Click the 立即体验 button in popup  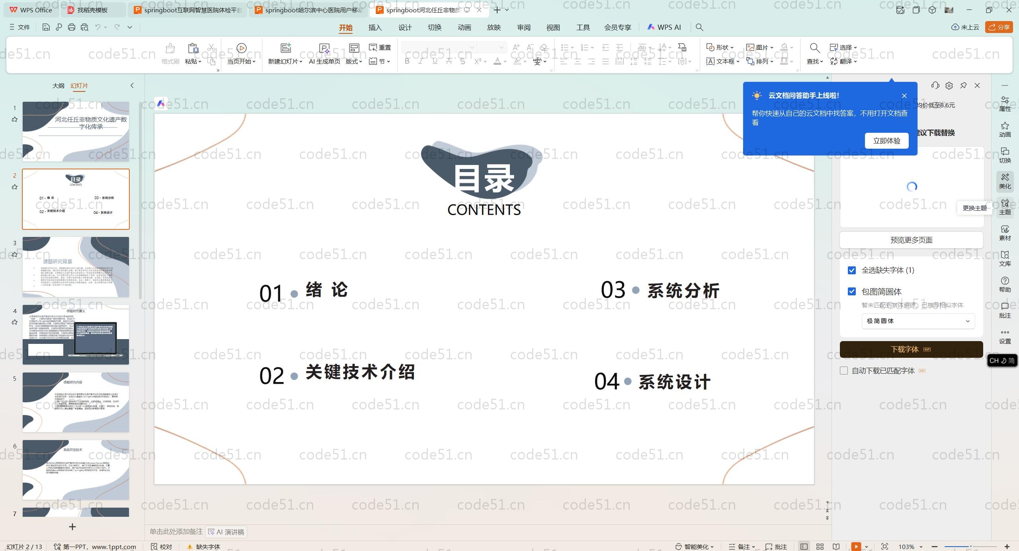(886, 141)
